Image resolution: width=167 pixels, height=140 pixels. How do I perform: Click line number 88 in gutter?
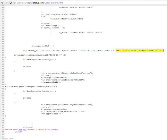coord(3,51)
